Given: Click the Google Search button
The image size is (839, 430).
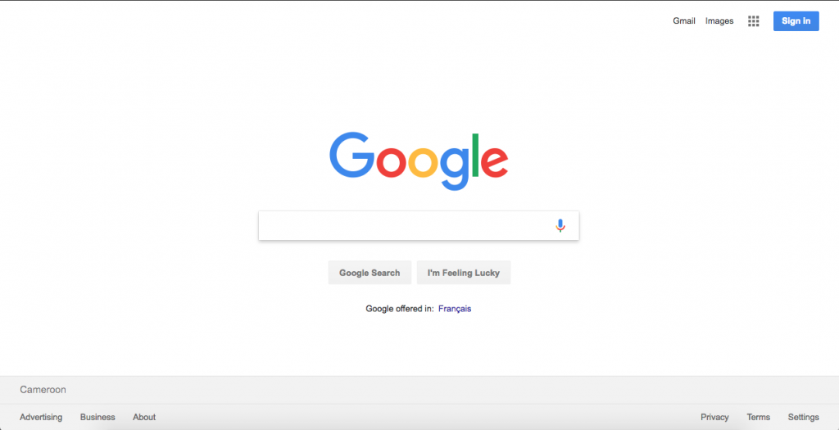Looking at the screenshot, I should [370, 273].
